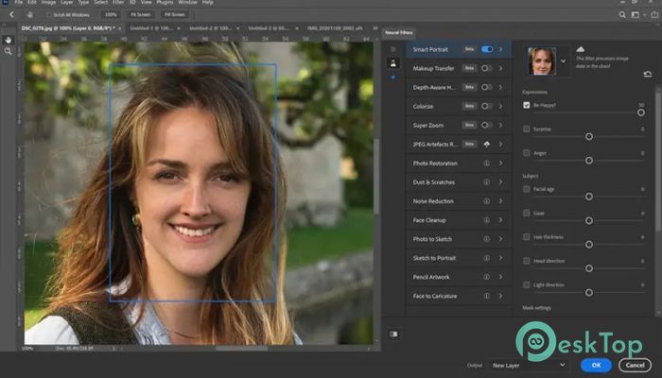Select the Zoom tool in the left toolbar

pyautogui.click(x=8, y=51)
